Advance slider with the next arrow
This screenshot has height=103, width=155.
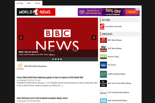94,38
